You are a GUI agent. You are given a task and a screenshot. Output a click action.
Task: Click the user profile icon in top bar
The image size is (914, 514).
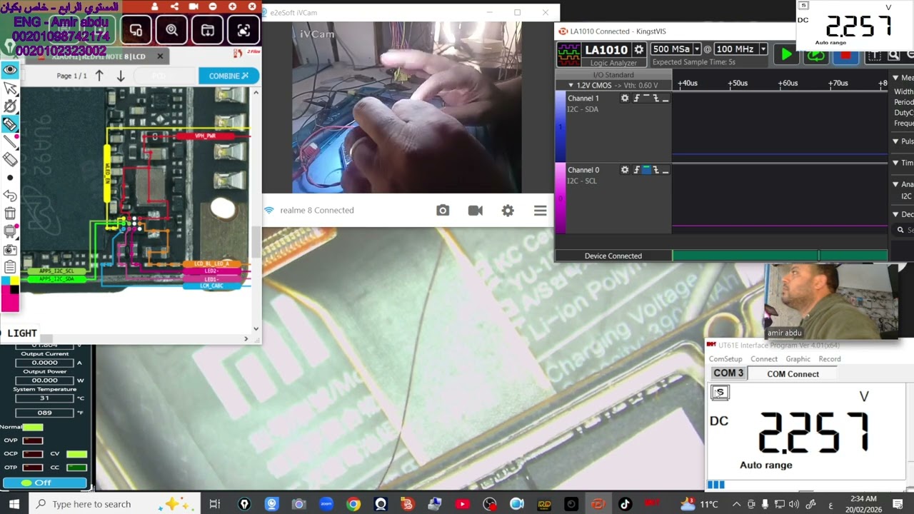click(155, 6)
